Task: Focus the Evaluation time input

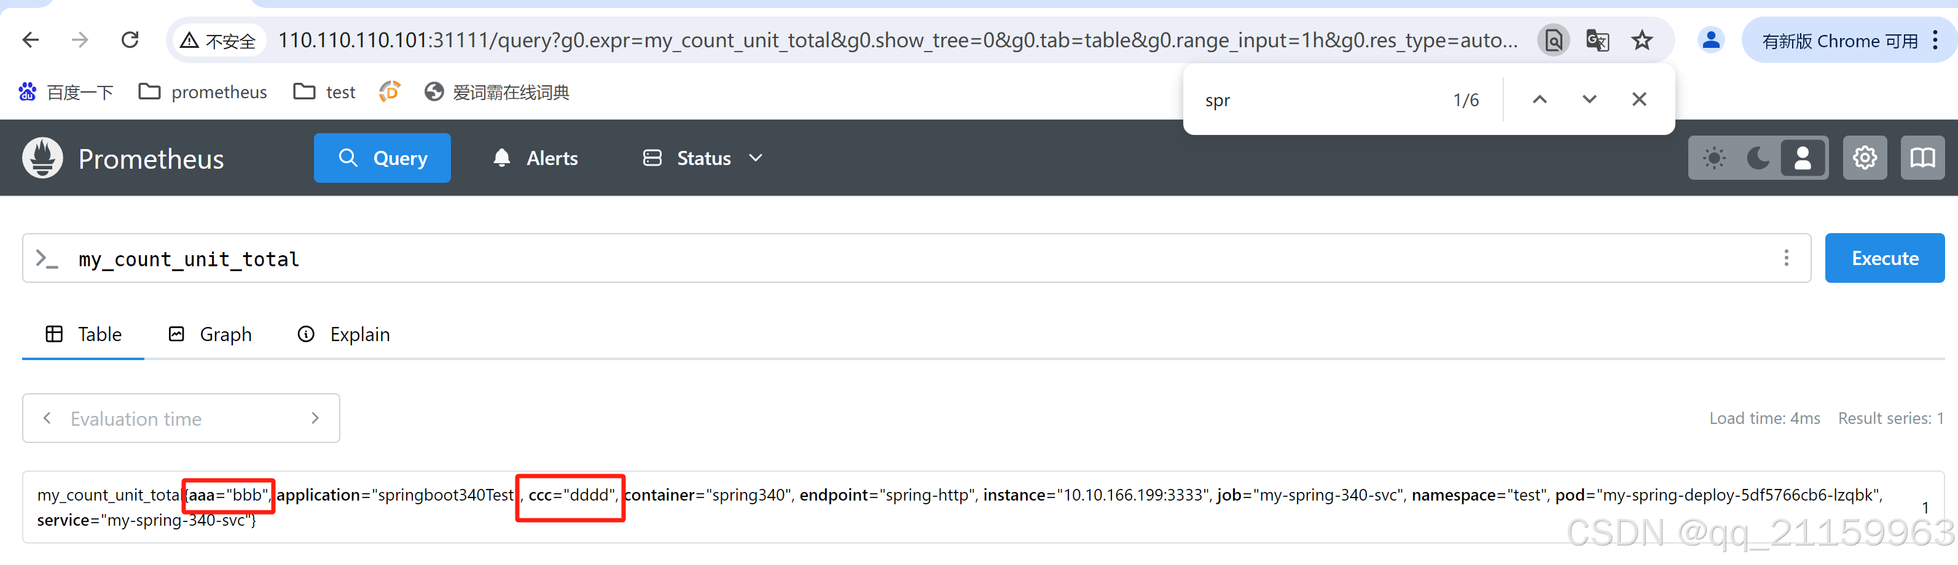Action: [x=181, y=418]
